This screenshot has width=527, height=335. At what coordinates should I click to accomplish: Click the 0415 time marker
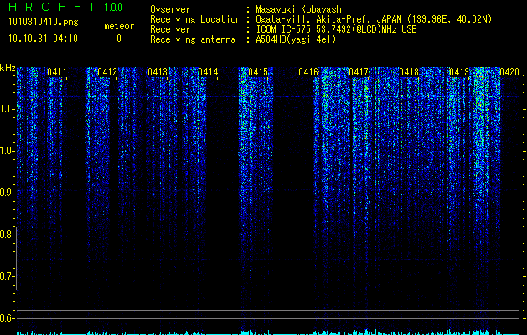pyautogui.click(x=258, y=72)
